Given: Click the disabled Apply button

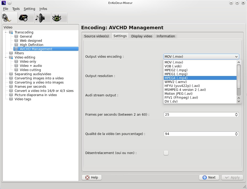Looking at the screenshot, I should [232, 177].
